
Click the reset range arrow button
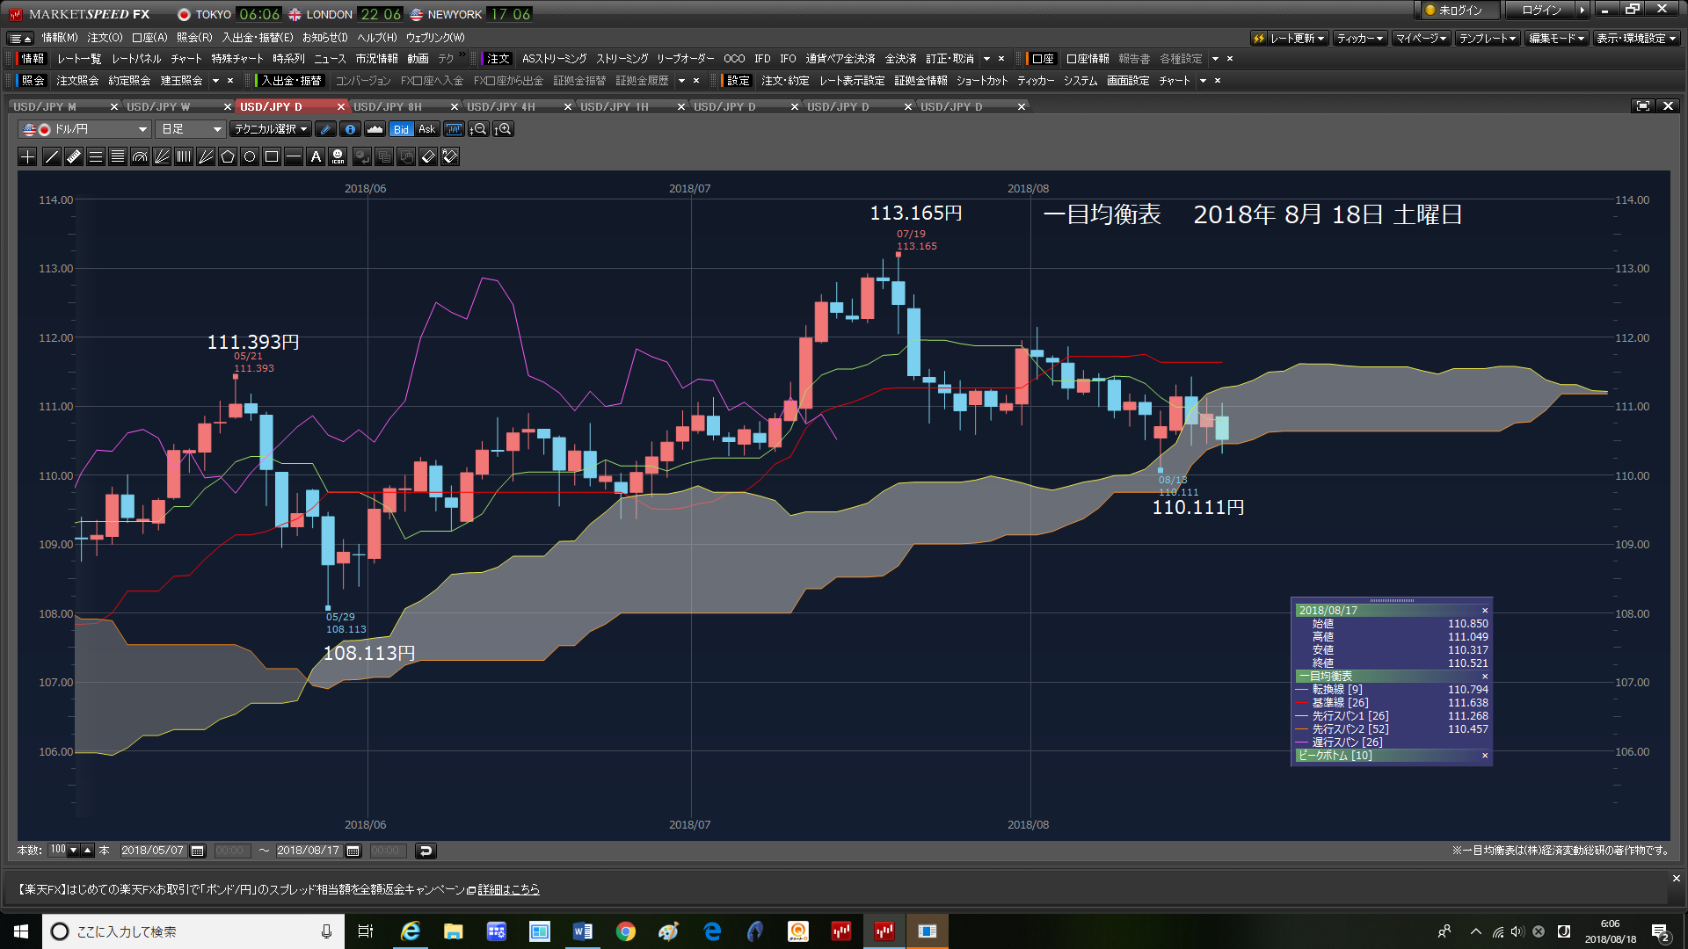tap(426, 851)
